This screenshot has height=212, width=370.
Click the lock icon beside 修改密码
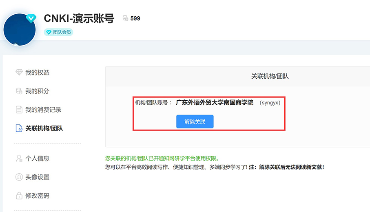coord(19,196)
